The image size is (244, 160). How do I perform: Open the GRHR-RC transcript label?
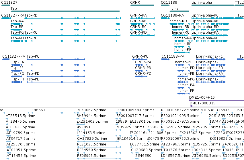[x=138, y=27]
